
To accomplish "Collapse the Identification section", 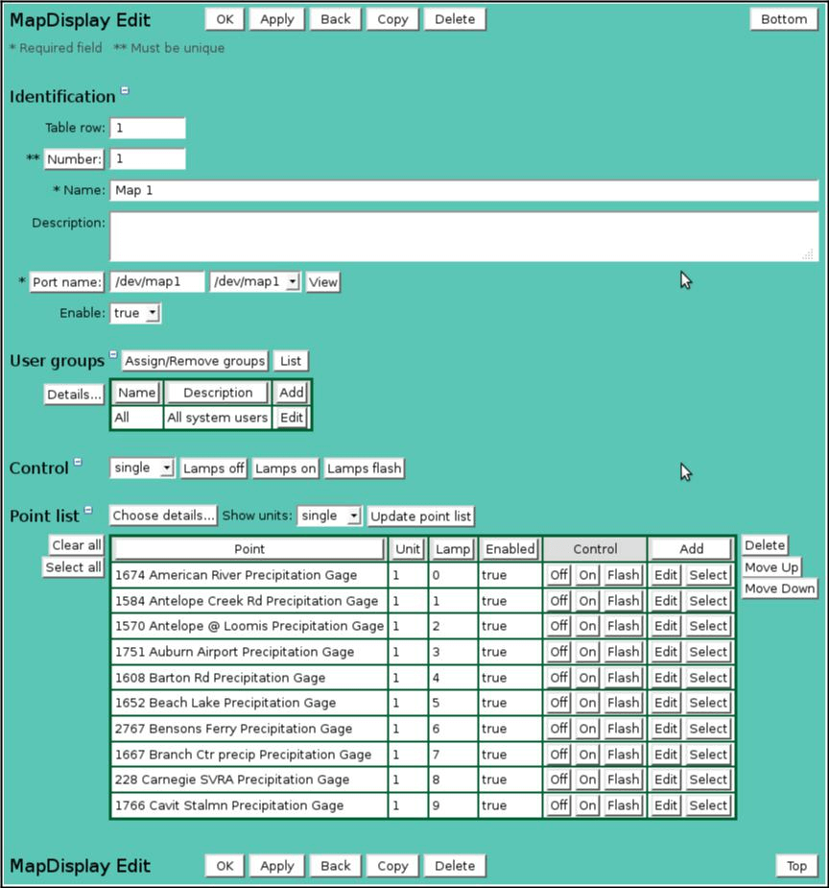I will [125, 90].
